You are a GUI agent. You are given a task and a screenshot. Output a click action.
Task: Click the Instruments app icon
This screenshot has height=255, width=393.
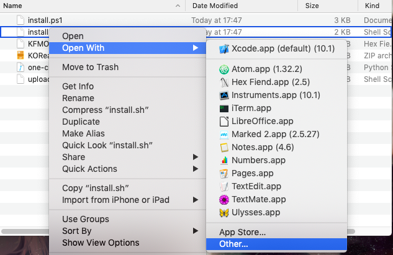[x=224, y=96]
